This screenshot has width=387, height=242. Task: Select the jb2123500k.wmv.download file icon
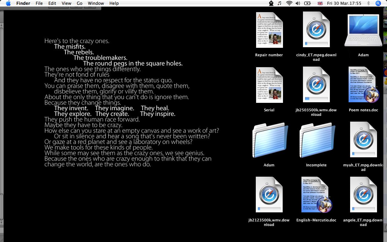point(269,195)
